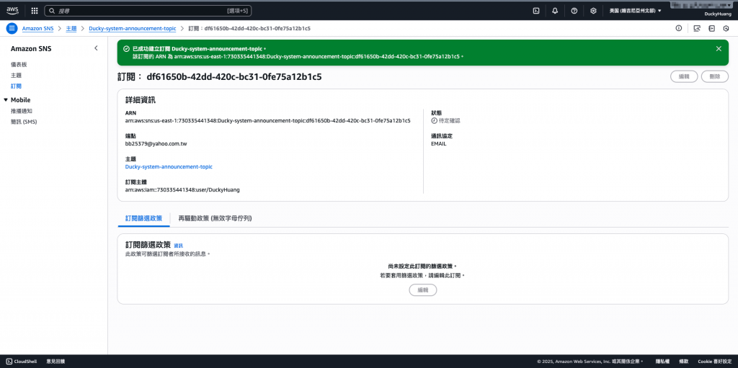Open 主題 in the sidebar
Viewport: 738px width, 368px height.
16,76
